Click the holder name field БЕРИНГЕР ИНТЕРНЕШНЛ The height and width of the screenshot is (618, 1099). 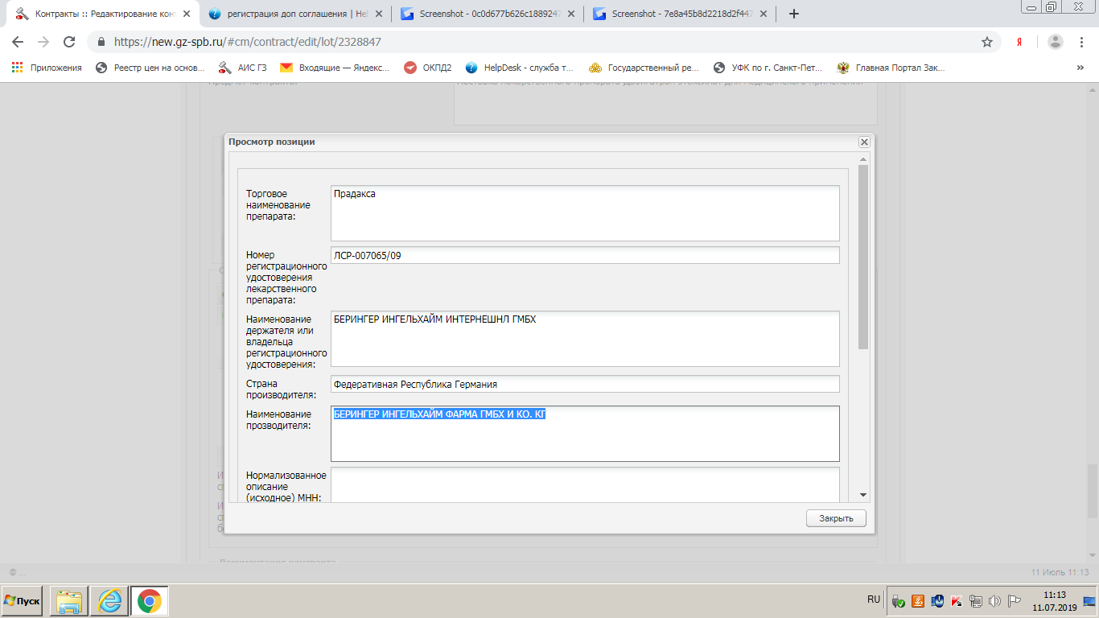[x=585, y=339]
